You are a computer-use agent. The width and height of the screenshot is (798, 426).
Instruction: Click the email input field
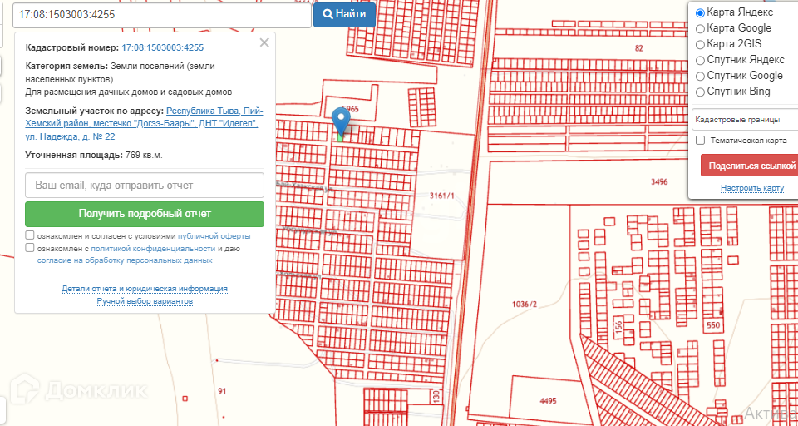[145, 185]
